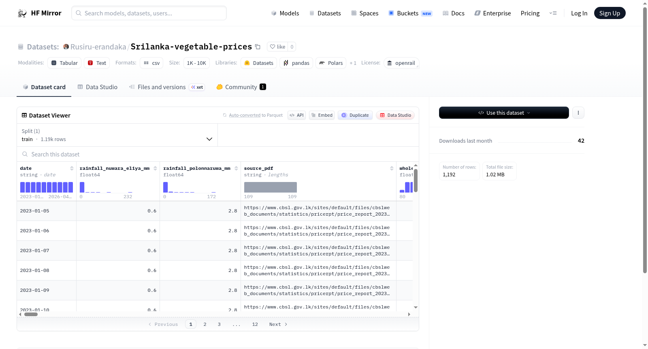Viewport: 648px width, 349px height.
Task: Click the dataset stack icon beside "Datasets:"
Action: [21, 47]
